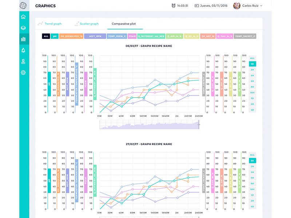
Task: Open the alarm bell sidebar icon
Action: [x=23, y=50]
